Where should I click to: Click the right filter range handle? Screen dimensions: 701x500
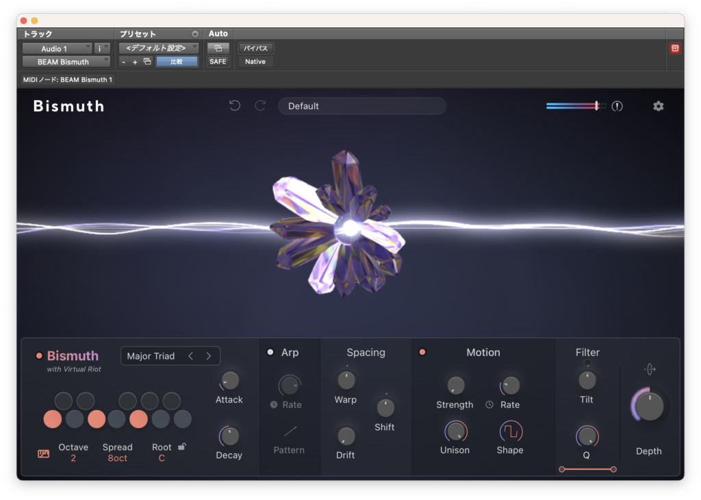(613, 469)
